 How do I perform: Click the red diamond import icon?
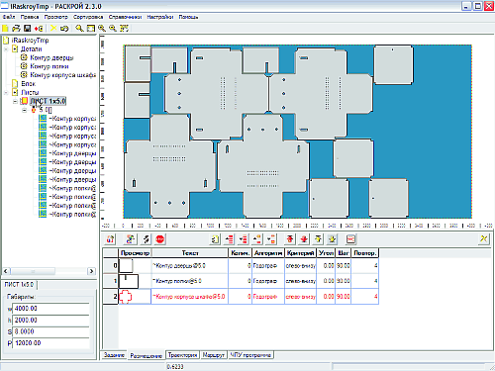tap(39, 29)
